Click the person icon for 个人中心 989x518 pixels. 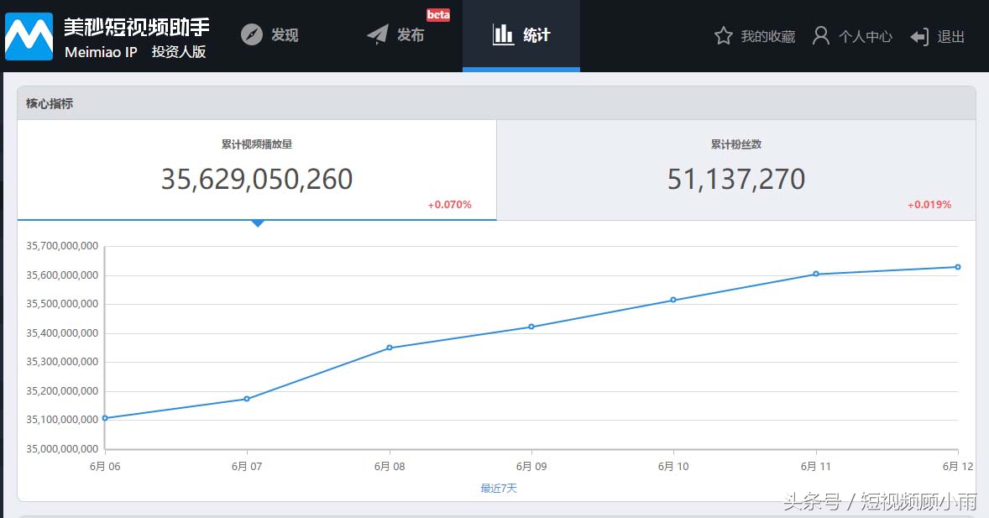coord(820,36)
